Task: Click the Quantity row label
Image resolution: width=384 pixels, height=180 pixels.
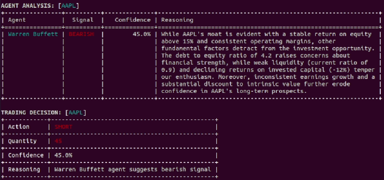Action: [22, 141]
